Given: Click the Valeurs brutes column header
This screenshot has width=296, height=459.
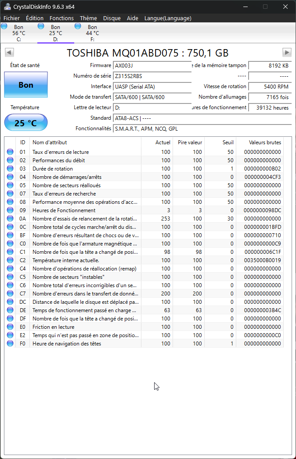Looking at the screenshot, I should click(265, 142).
